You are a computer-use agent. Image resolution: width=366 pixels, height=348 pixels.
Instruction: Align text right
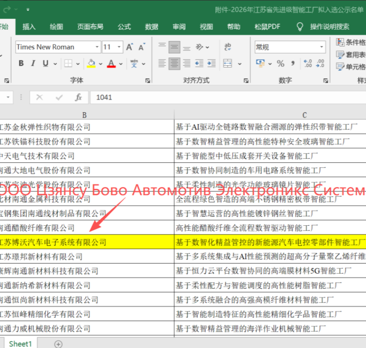coord(186,64)
